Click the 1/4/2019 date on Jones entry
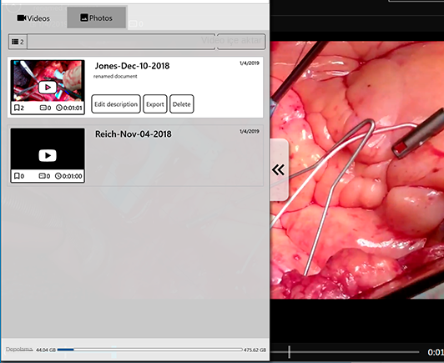Screen dimensions: 444x363 [250, 63]
